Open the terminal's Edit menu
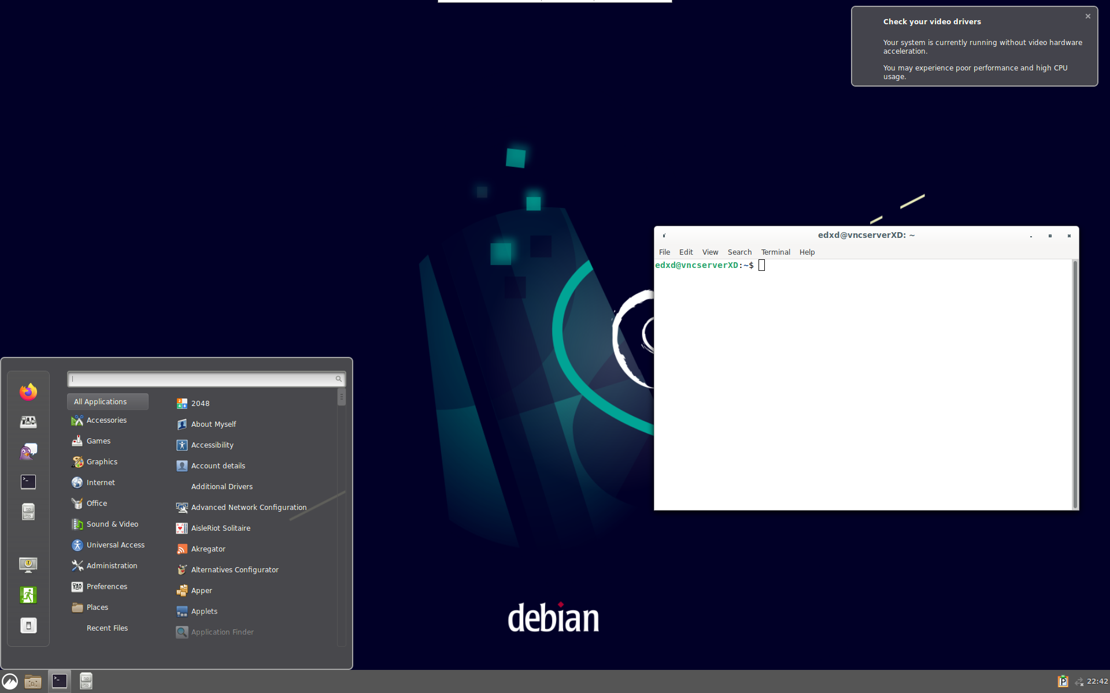 click(686, 252)
